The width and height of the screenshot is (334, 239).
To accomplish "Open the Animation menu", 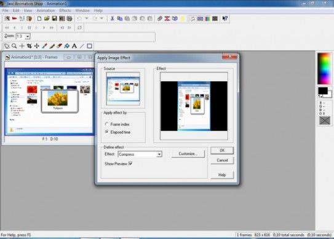I will [x=46, y=10].
